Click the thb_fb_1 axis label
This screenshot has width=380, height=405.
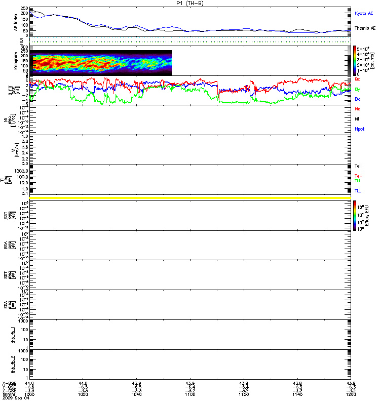14,335
